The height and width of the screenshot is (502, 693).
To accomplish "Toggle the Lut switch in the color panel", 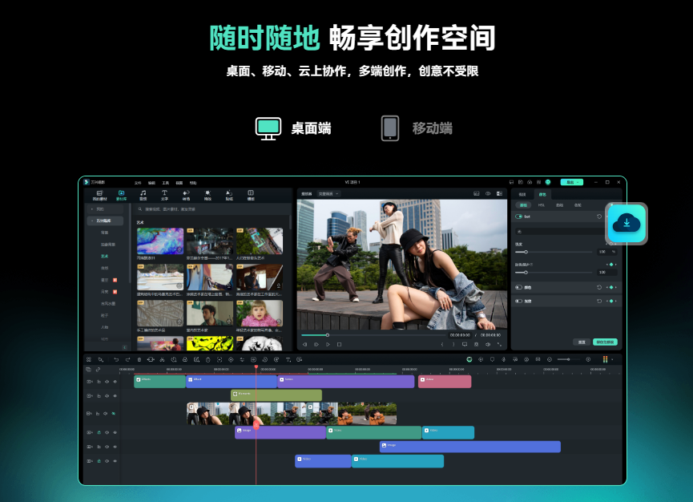I will [519, 217].
